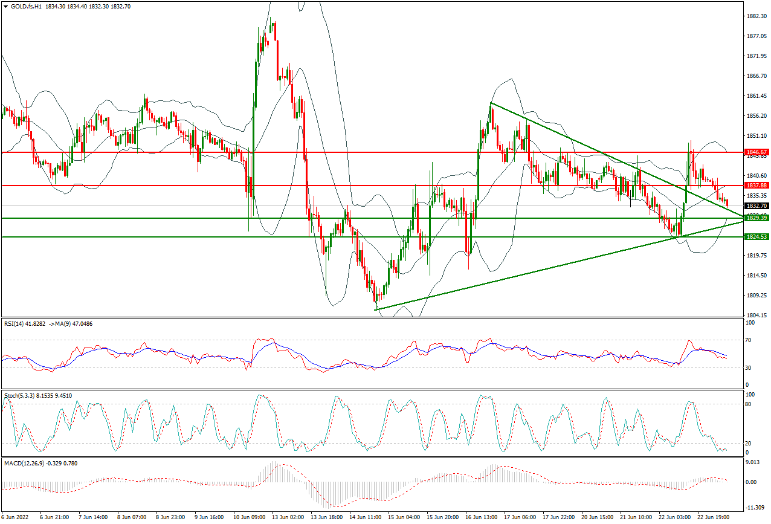
Task: Select the green 1829.39 price level label
Action: click(756, 218)
